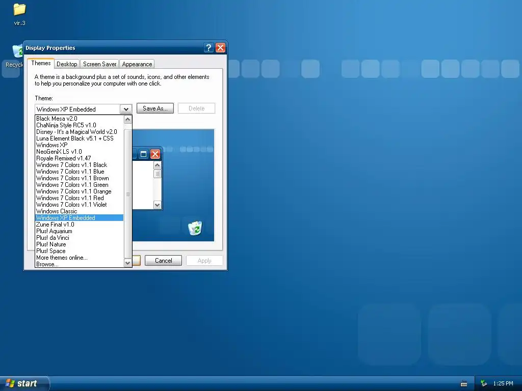This screenshot has width=522, height=391.
Task: Choose Windows 7 Colors v1.1 Orange
Action: (x=79, y=191)
